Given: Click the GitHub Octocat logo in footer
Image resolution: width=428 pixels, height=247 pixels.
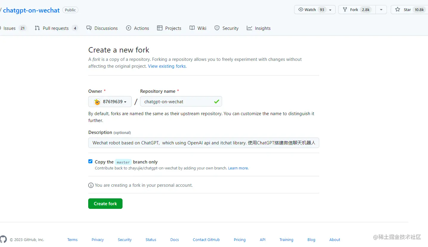Looking at the screenshot, I should (3, 239).
